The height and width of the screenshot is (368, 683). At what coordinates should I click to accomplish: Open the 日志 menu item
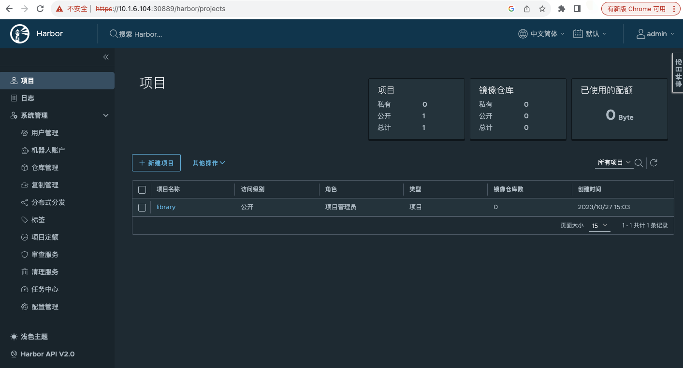(57, 98)
